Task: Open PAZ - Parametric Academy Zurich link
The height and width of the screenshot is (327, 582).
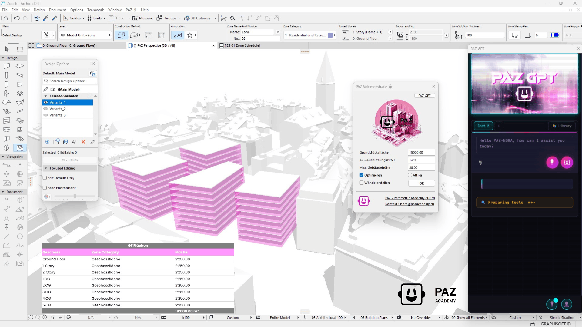Action: 410,198
